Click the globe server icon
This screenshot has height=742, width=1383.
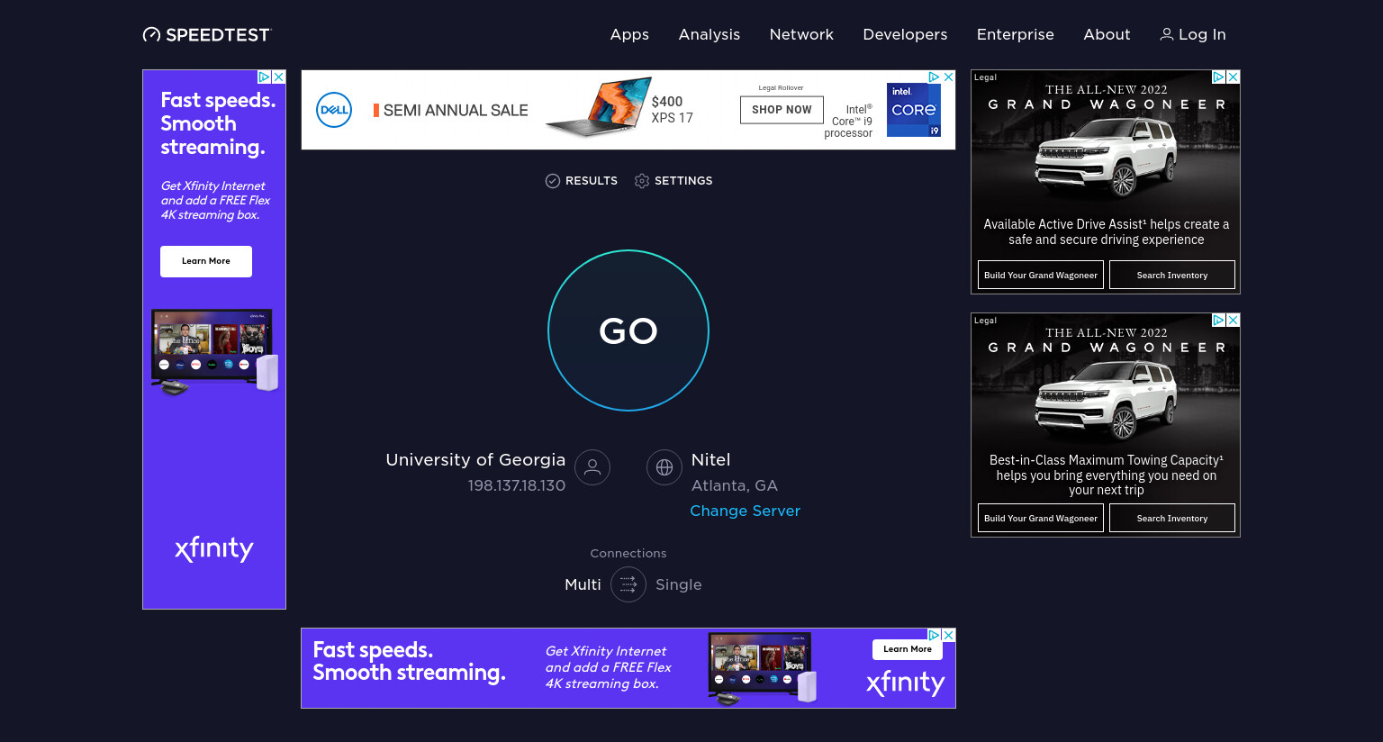click(x=664, y=467)
